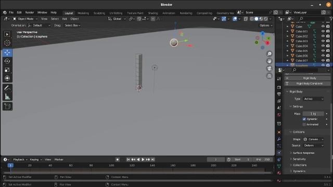This screenshot has width=333, height=187.
Task: Open Global transform orientation dropdown
Action: coord(117,19)
